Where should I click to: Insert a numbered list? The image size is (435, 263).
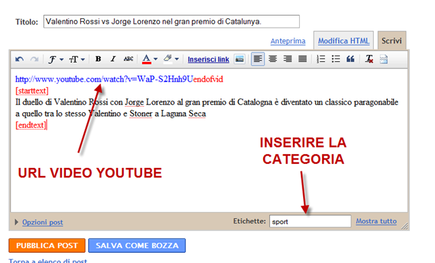pyautogui.click(x=321, y=59)
